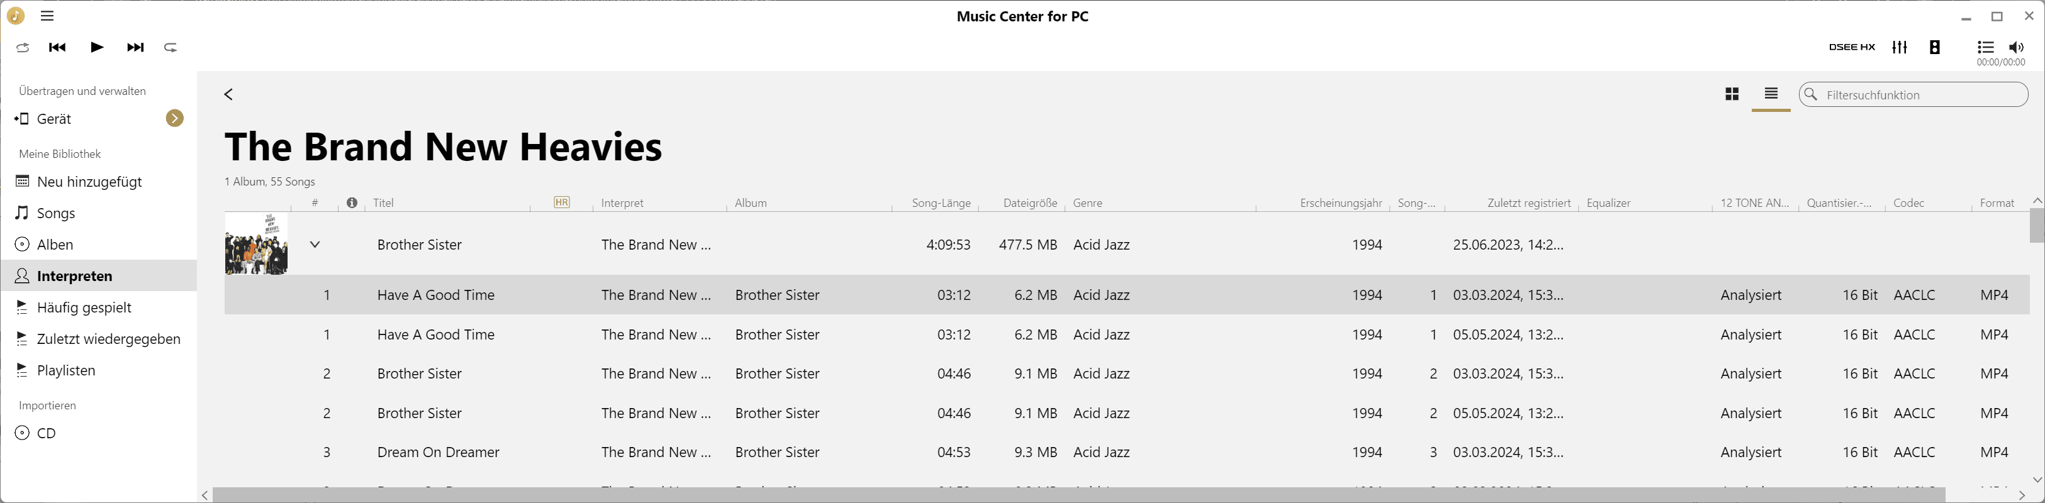The image size is (2045, 503).
Task: Click the volume speaker icon
Action: click(x=2017, y=48)
